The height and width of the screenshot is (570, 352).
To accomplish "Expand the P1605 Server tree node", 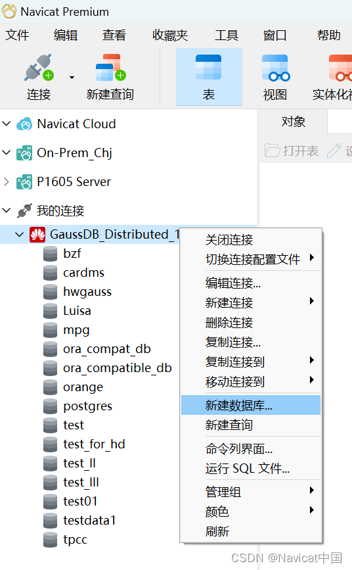I will [x=6, y=181].
